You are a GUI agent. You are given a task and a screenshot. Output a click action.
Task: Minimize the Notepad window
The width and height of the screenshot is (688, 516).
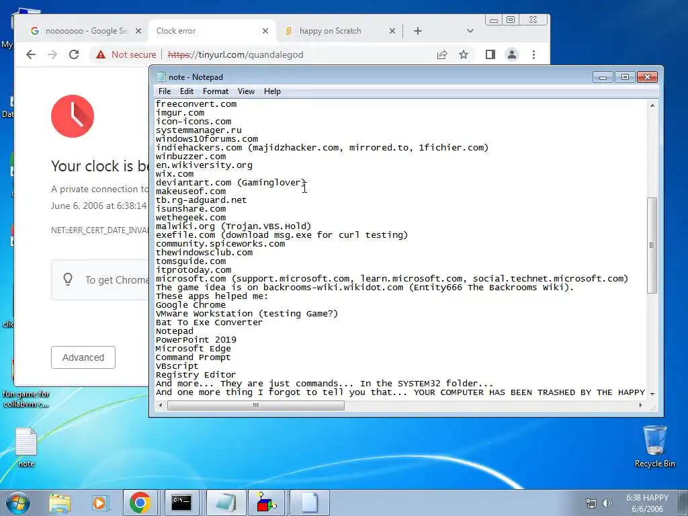603,77
